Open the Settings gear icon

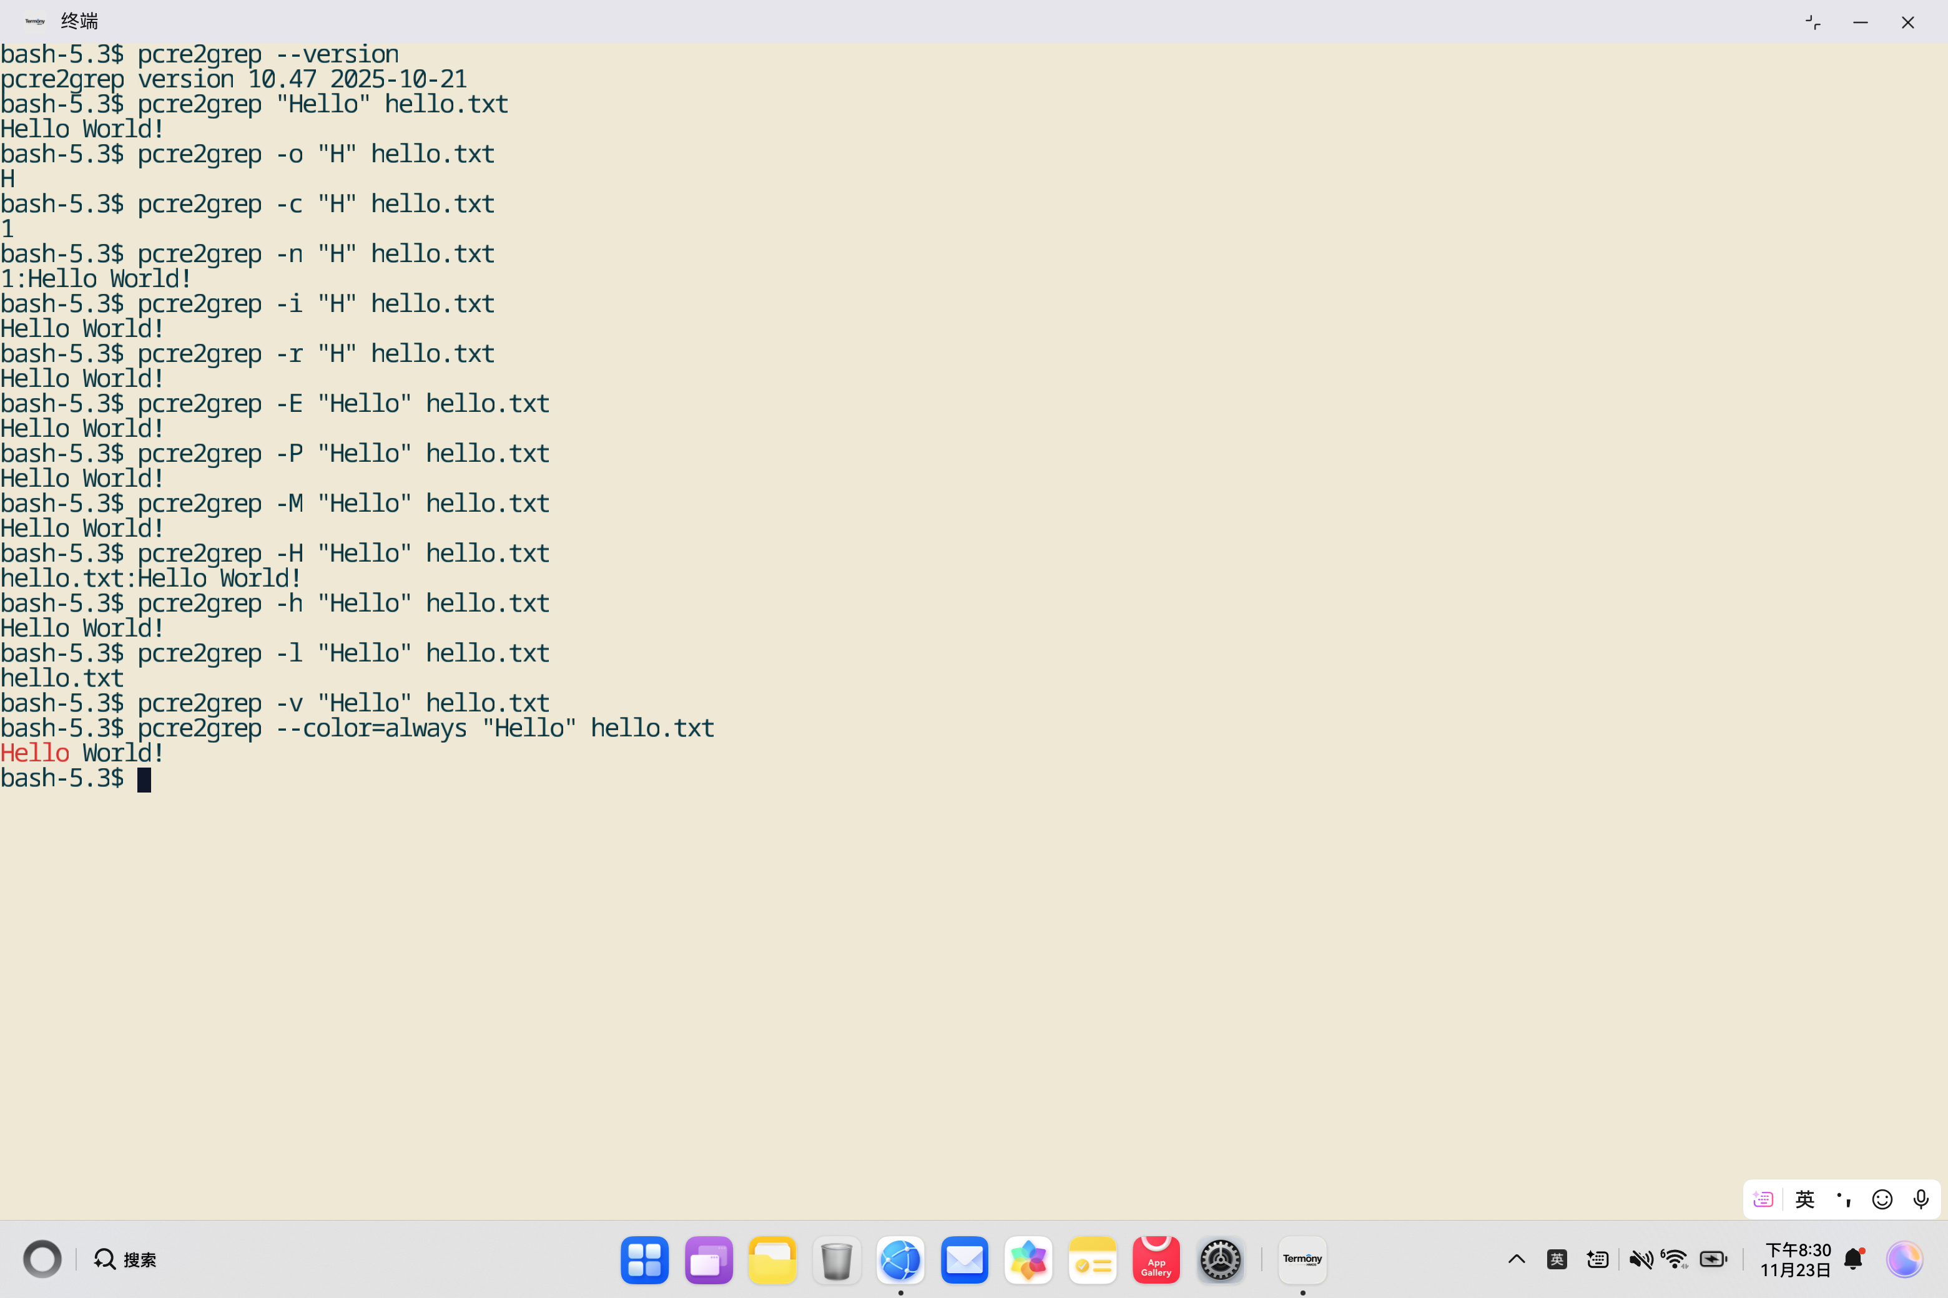[1220, 1259]
